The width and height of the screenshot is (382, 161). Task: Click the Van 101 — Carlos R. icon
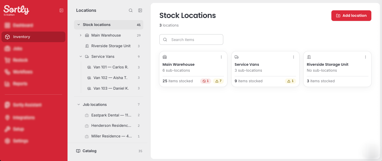[x=89, y=67]
